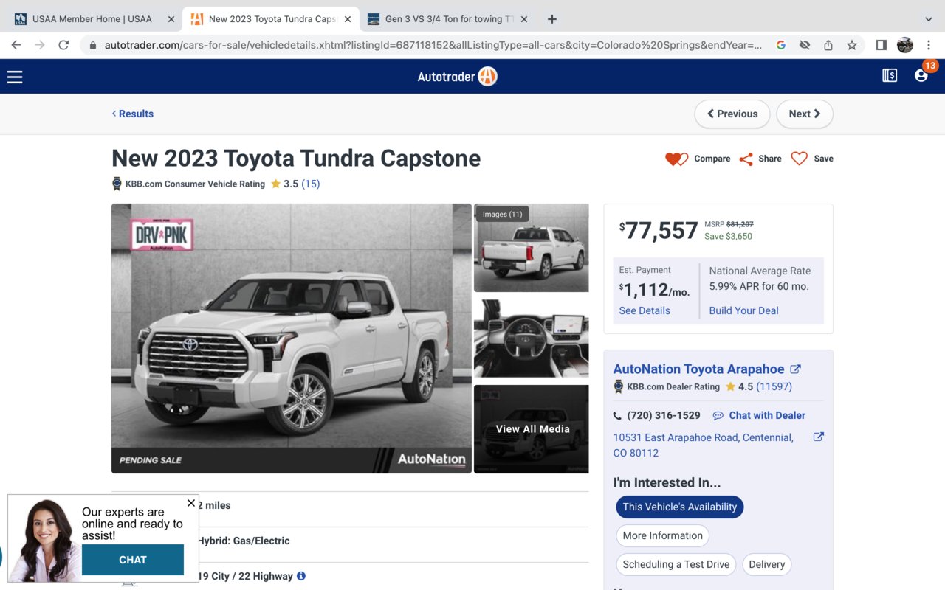Open AutoNation Toyota Arapahoe dealer link
The width and height of the screenshot is (945, 590).
698,369
